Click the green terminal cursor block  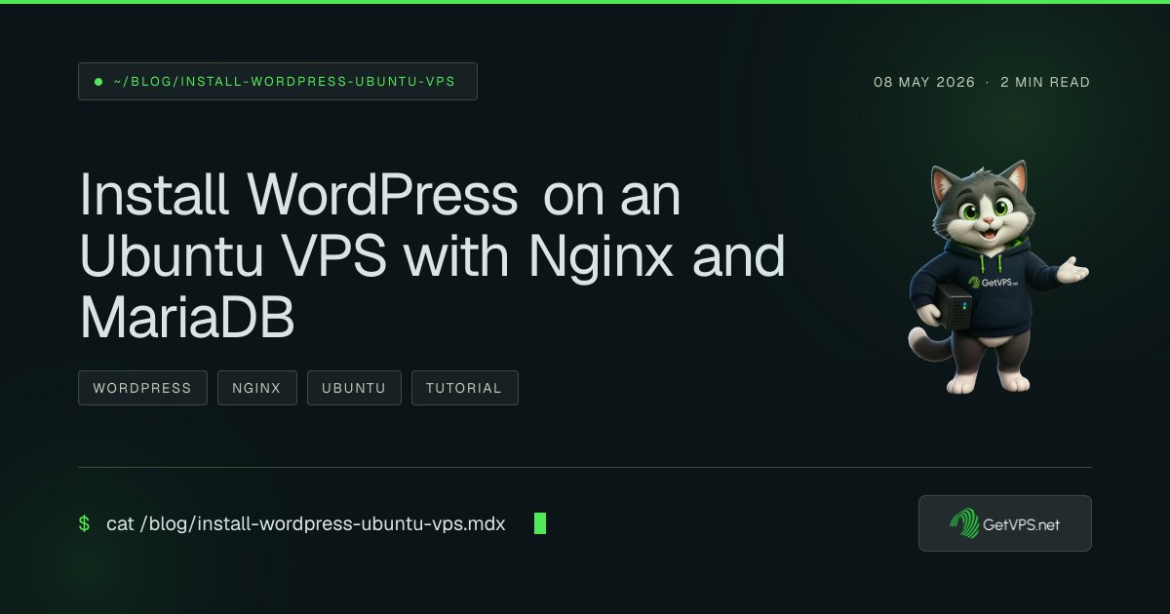click(x=540, y=523)
